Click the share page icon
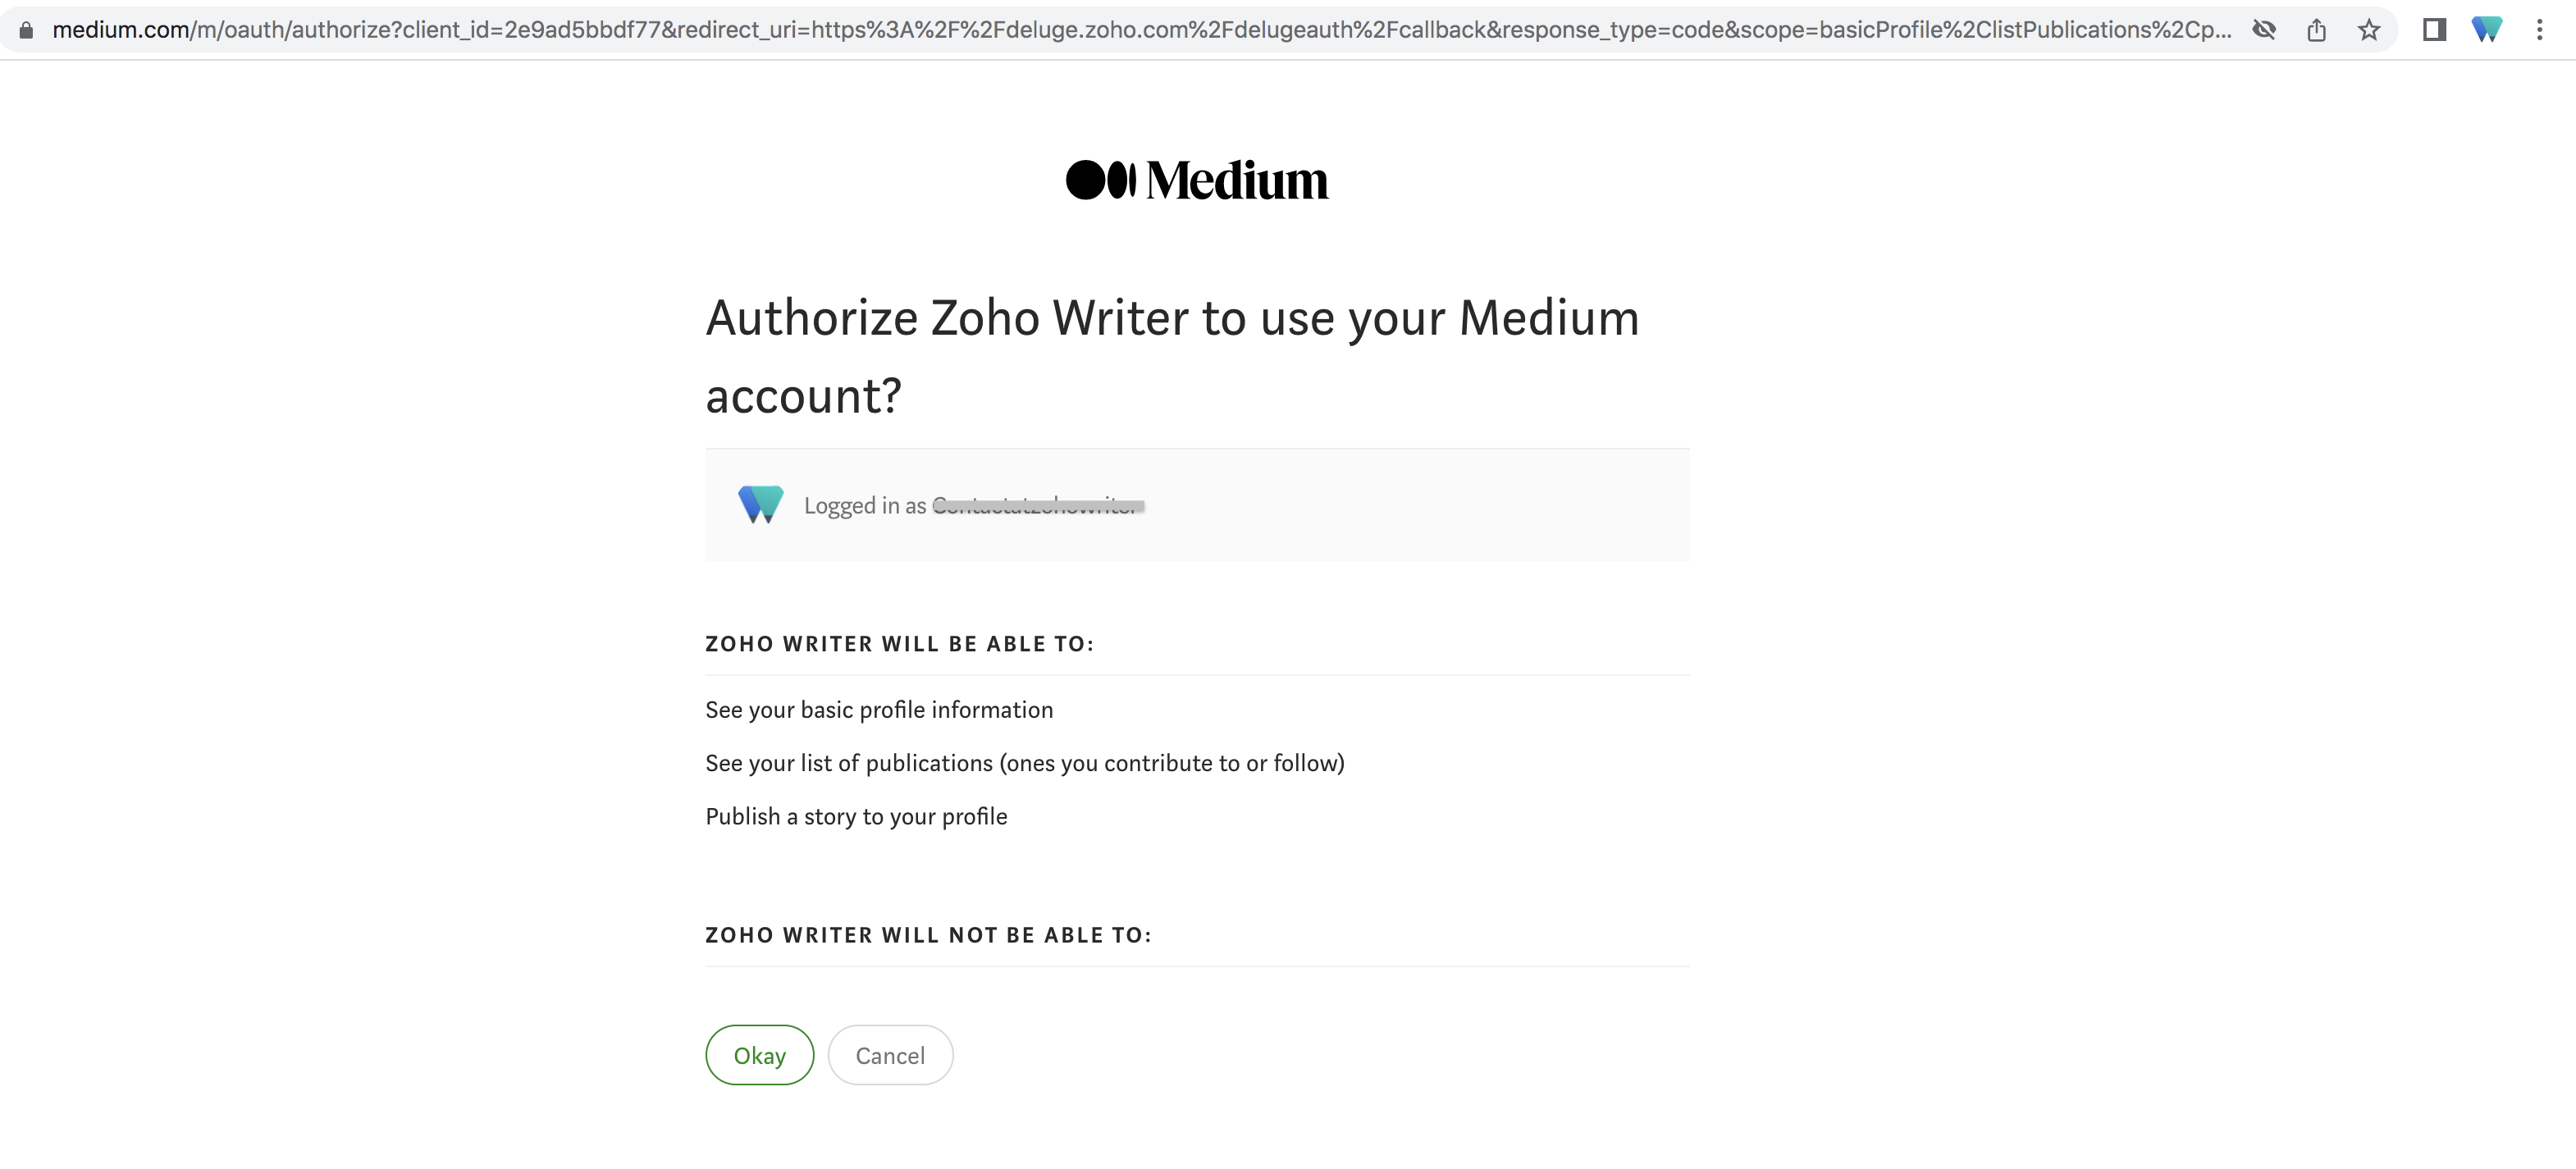This screenshot has height=1169, width=2576. coord(2317,30)
